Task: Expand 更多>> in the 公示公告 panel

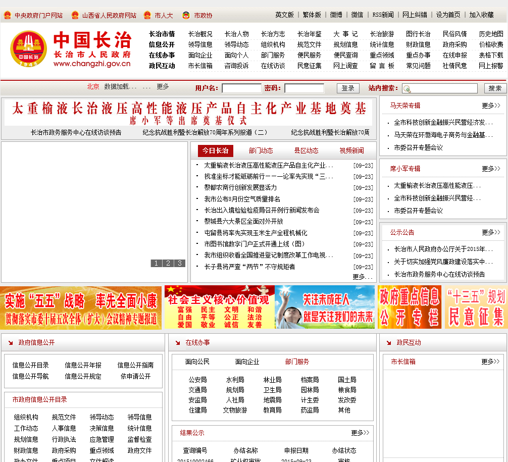Action: tap(491, 232)
